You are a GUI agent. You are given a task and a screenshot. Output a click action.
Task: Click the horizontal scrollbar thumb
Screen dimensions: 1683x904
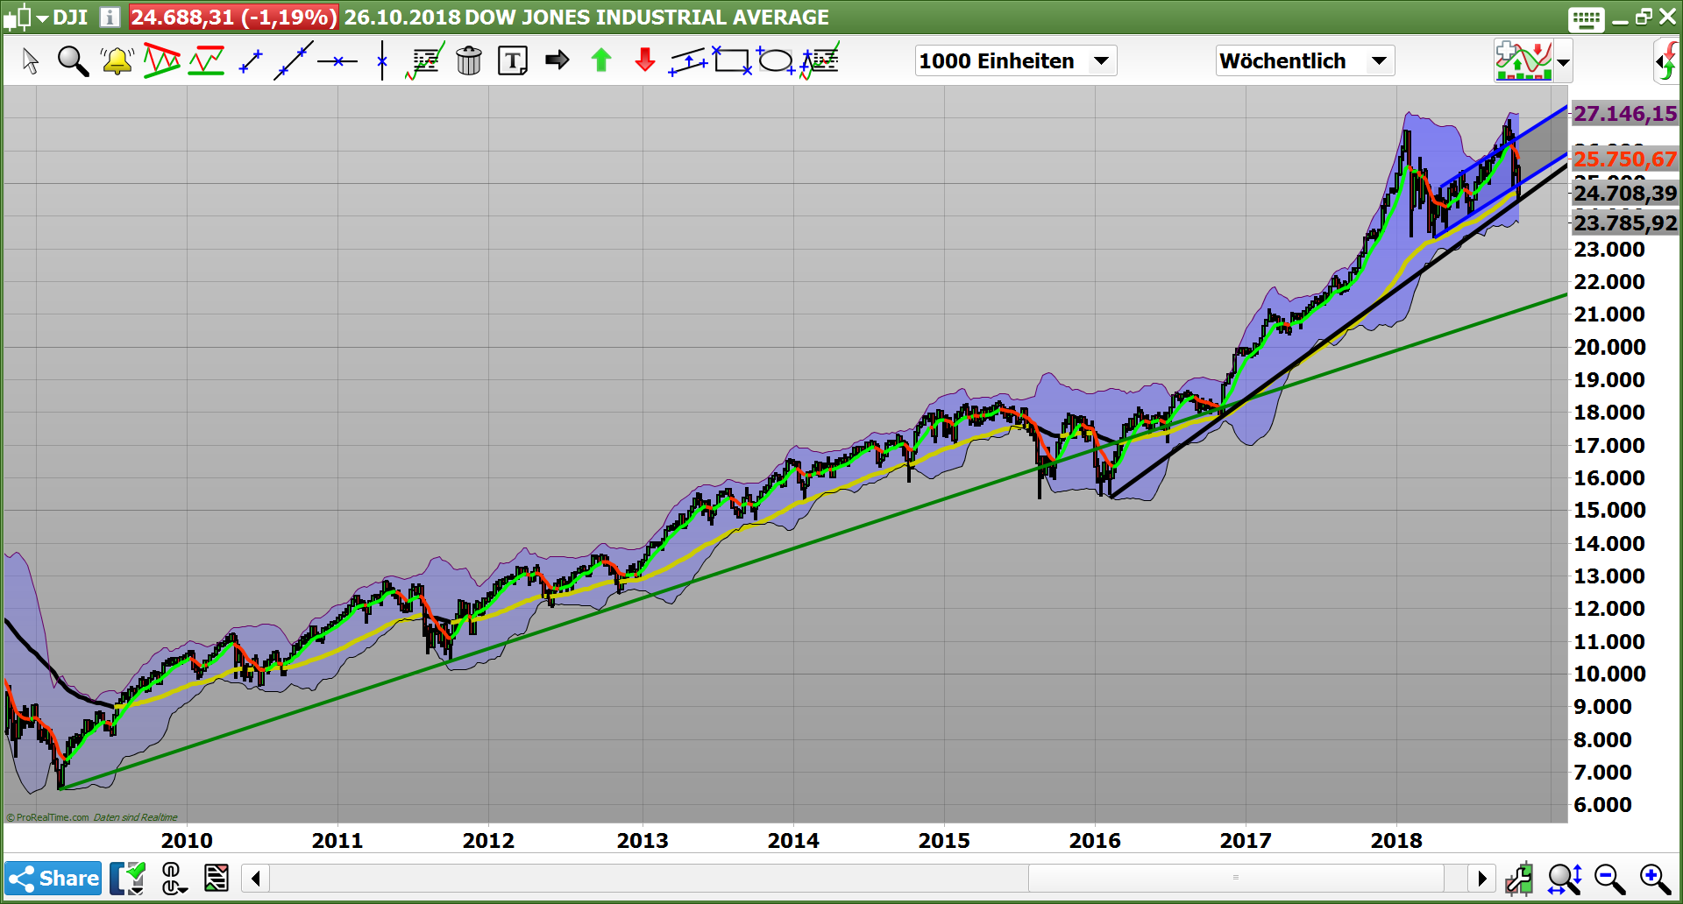(x=1236, y=878)
